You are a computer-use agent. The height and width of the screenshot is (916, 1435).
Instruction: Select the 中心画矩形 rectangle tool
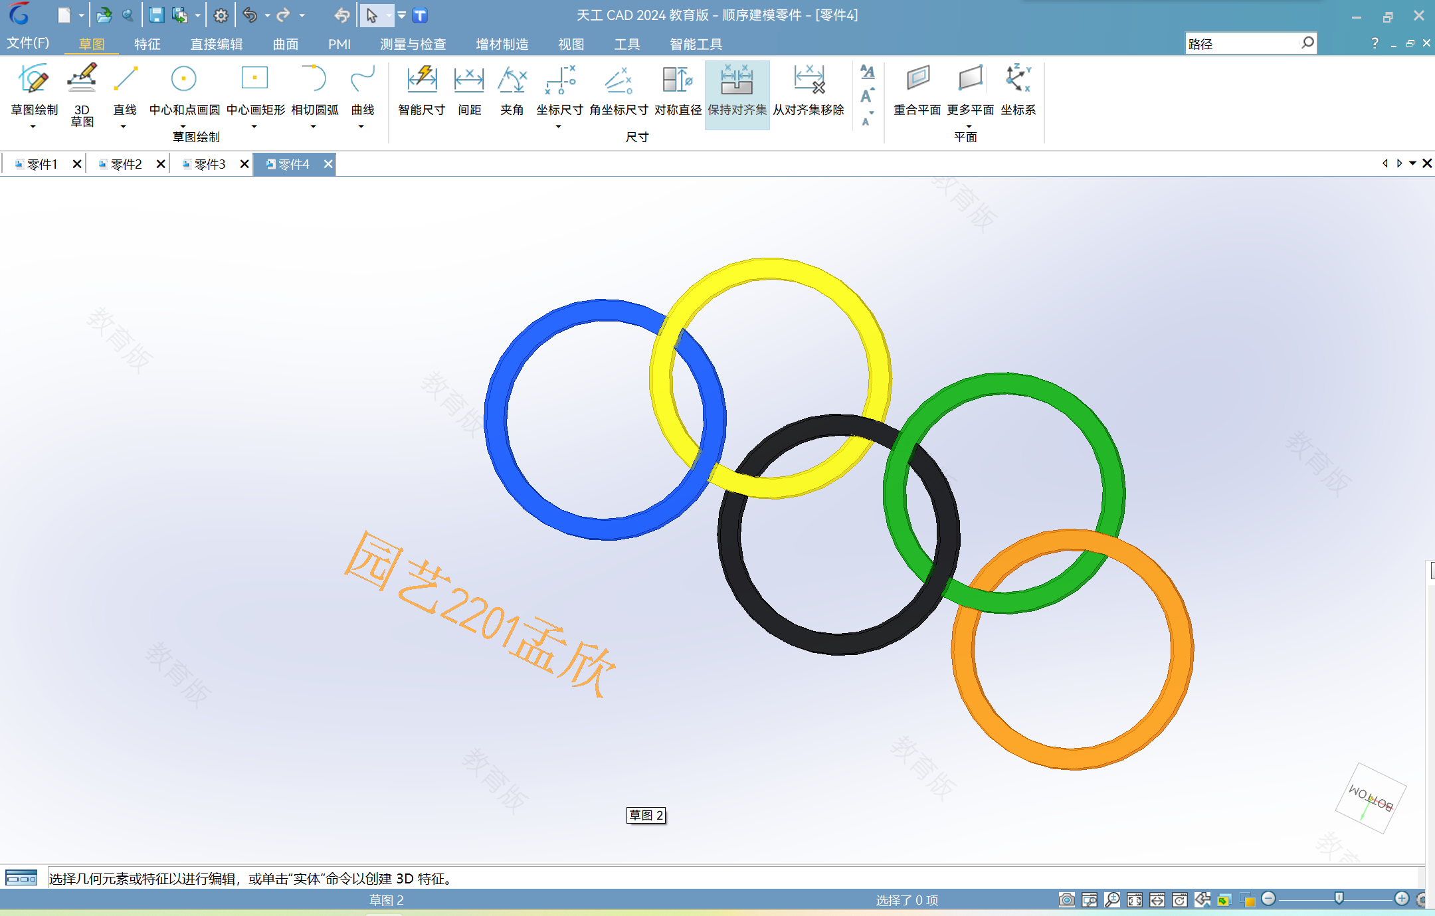coord(255,90)
